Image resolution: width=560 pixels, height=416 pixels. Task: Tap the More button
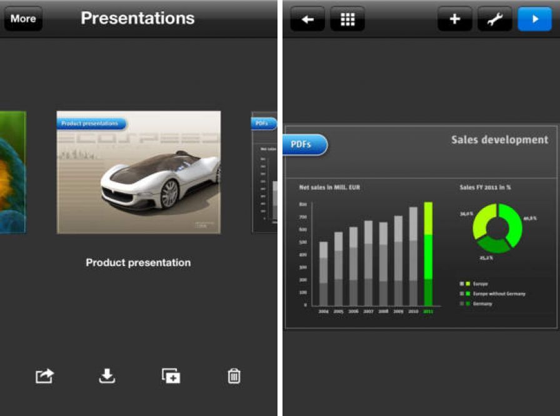tap(23, 19)
